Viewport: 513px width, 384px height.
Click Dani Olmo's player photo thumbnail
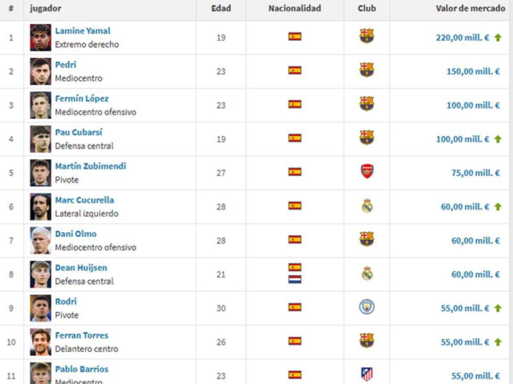[41, 241]
